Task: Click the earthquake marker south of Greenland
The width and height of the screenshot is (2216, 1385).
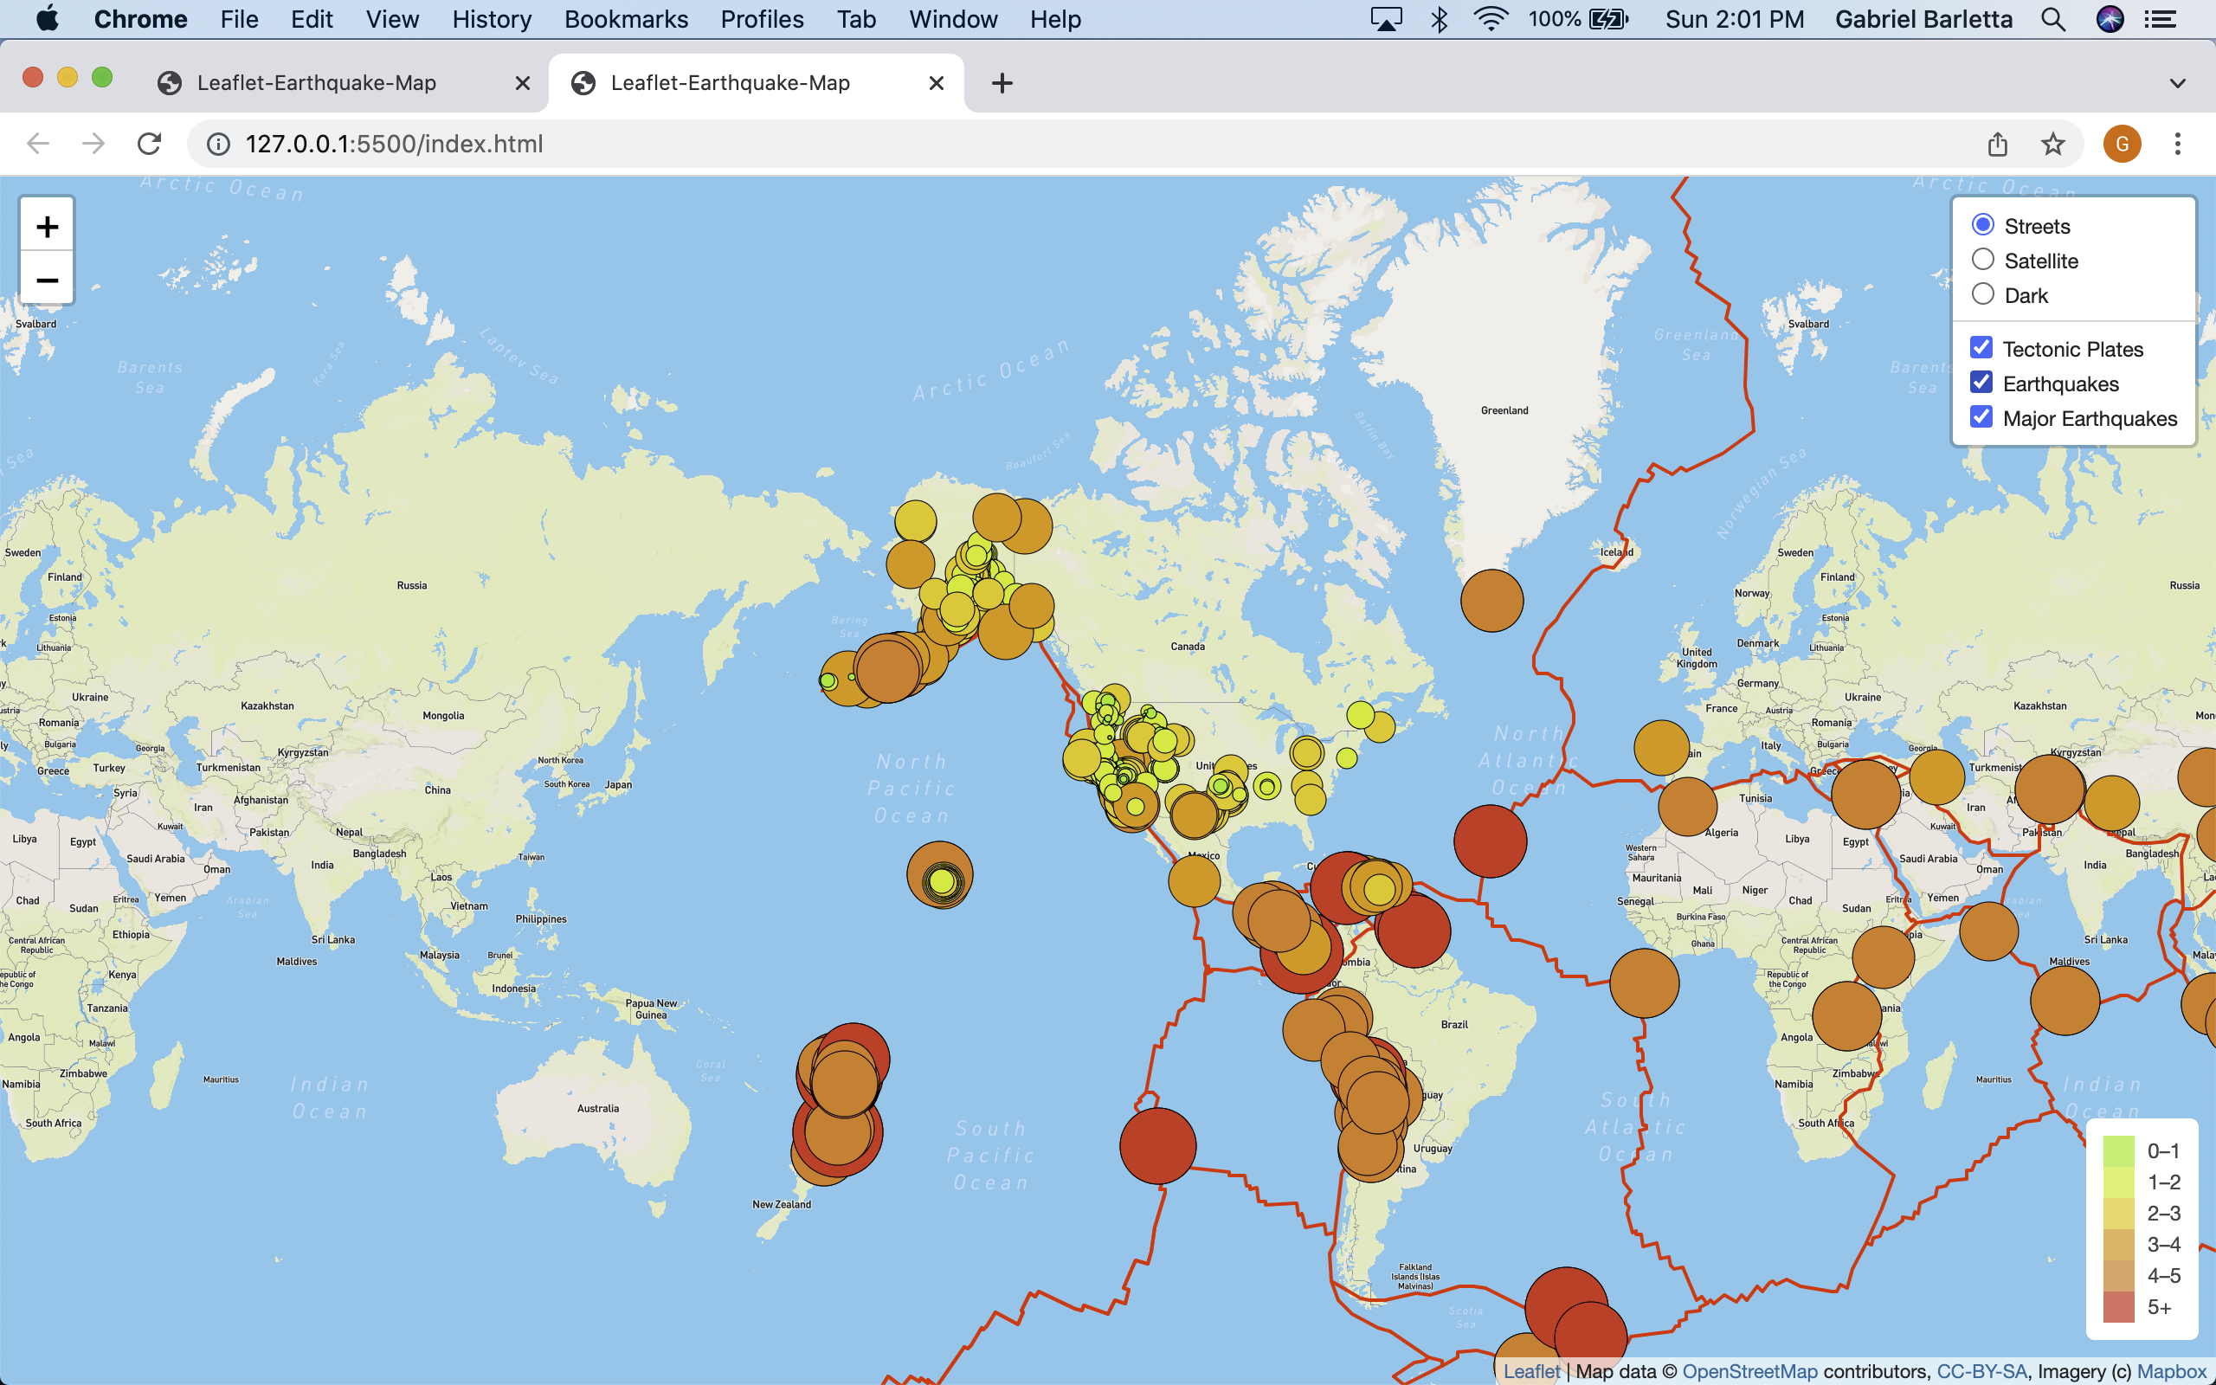Action: pyautogui.click(x=1491, y=601)
